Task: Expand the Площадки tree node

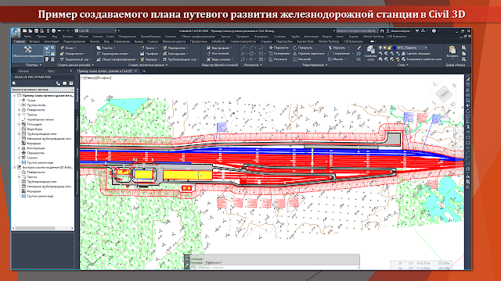Action: 19,124
